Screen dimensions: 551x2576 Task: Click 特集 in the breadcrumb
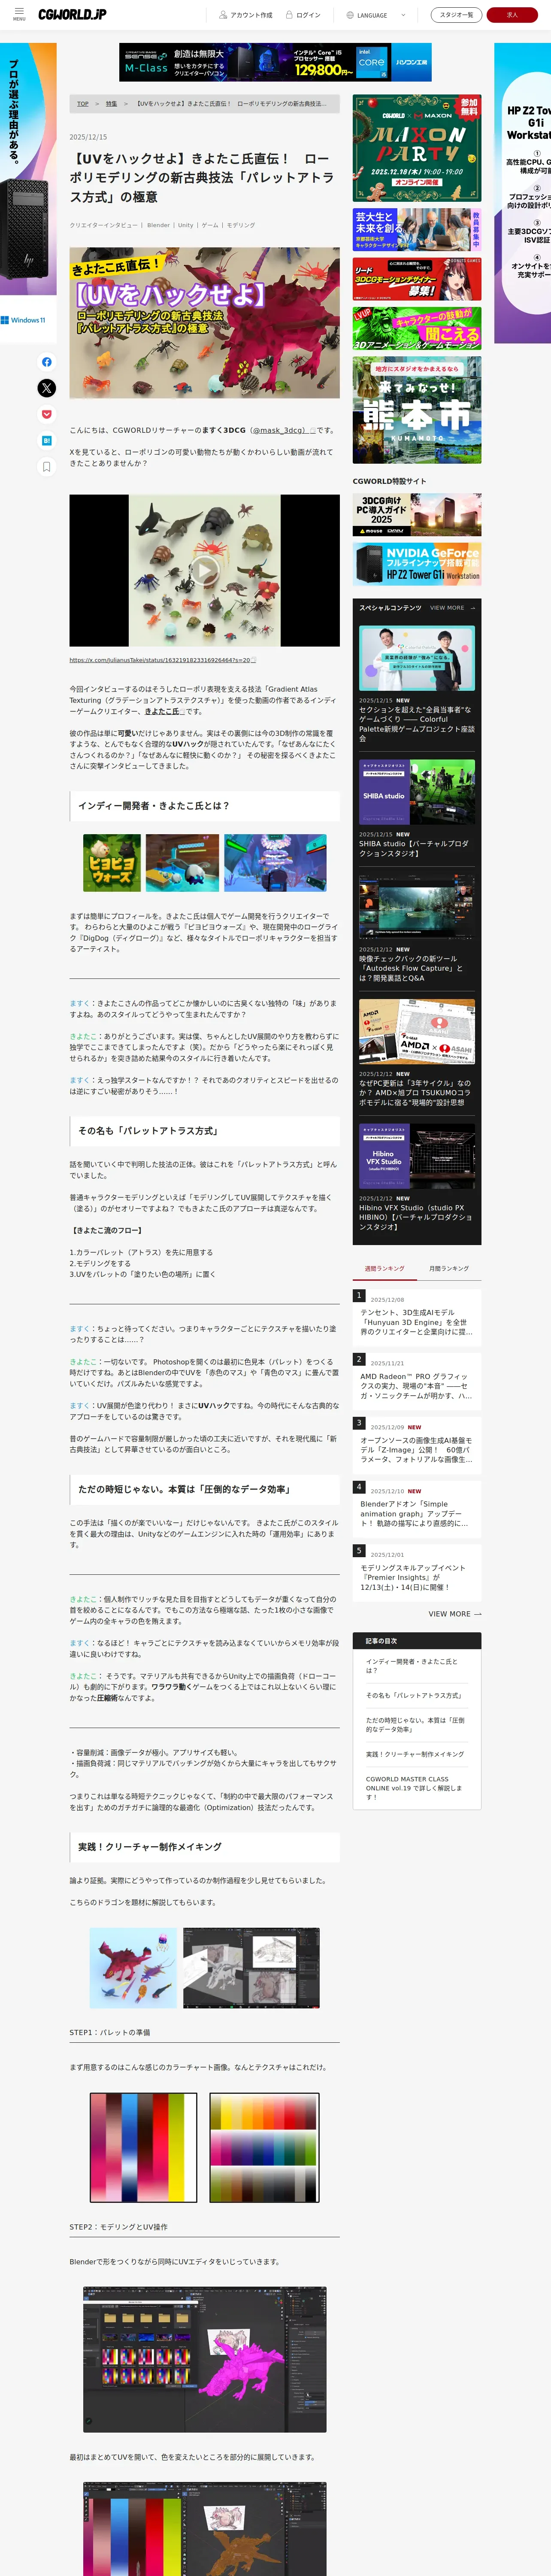pyautogui.click(x=111, y=104)
